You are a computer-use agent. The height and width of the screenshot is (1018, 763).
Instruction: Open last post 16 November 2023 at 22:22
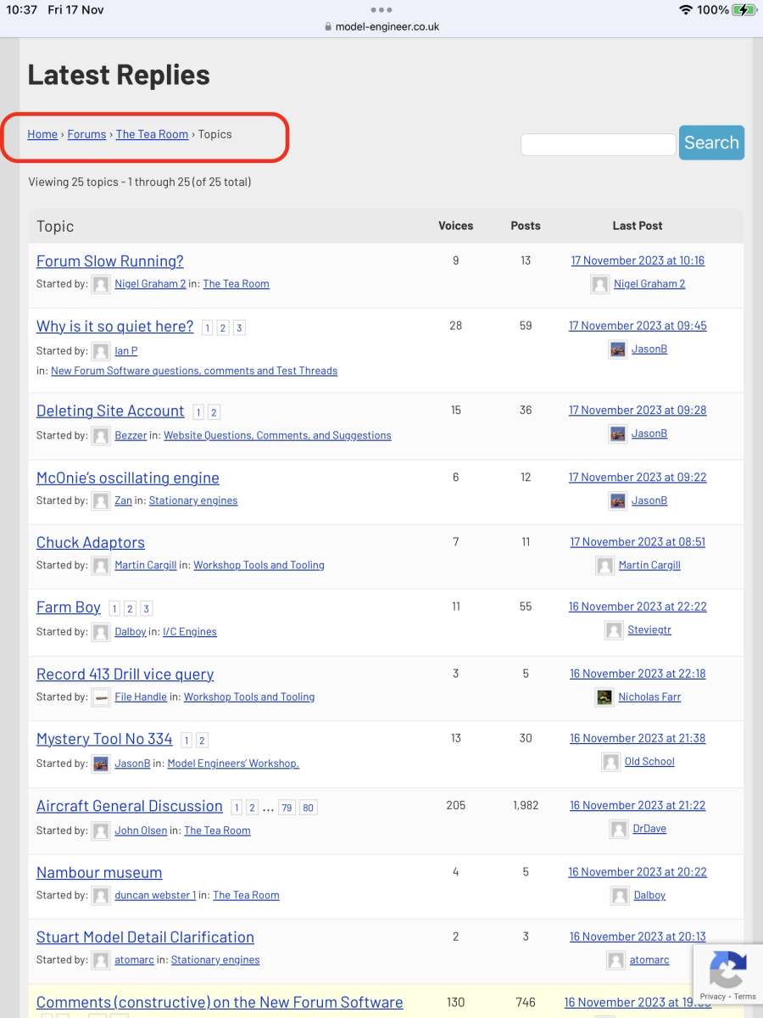click(638, 607)
